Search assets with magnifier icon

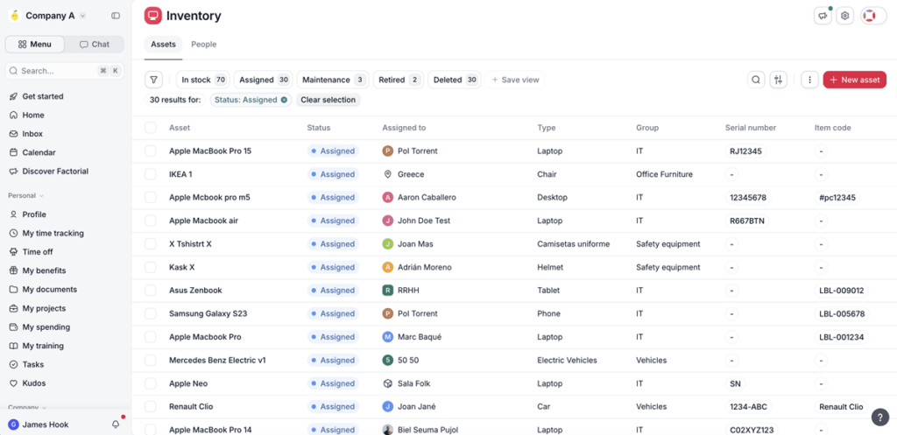(756, 80)
